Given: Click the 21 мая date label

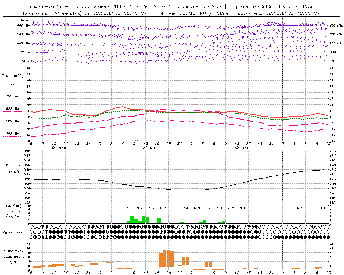Looking at the screenshot, I should [x=150, y=148].
